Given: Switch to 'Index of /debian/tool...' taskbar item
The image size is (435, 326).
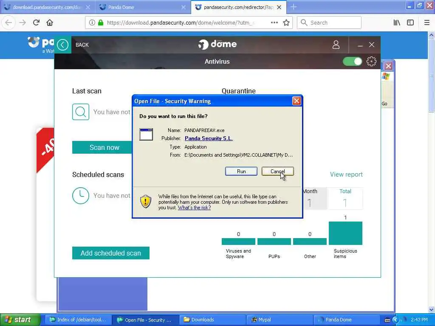Looking at the screenshot, I should (78, 320).
